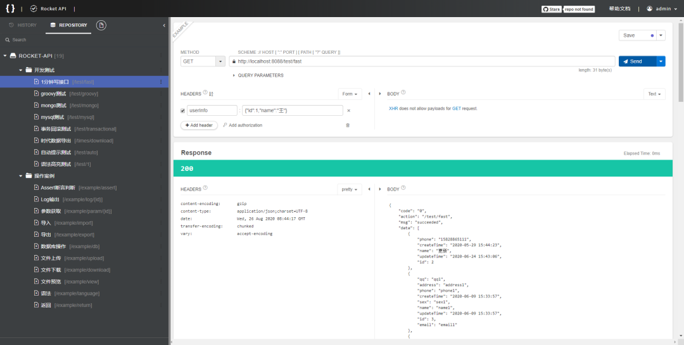Click the GitHub Stars button
This screenshot has width=684, height=345.
click(552, 9)
